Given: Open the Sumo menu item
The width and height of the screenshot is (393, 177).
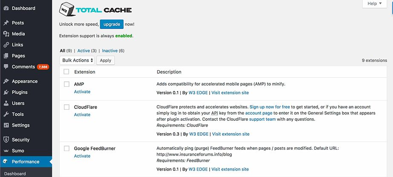Looking at the screenshot, I should [x=18, y=151].
